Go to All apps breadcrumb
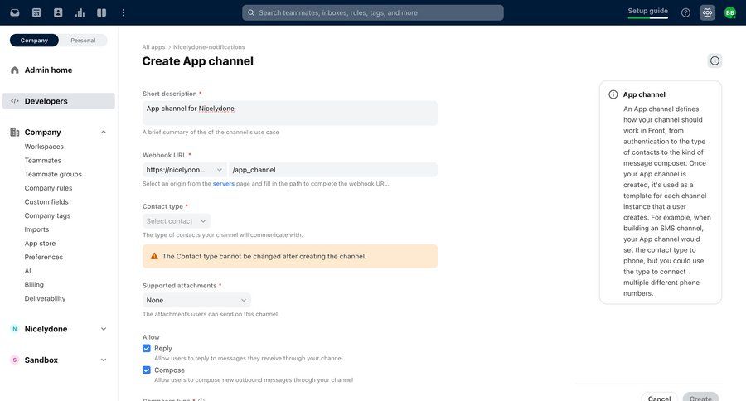746x401 pixels. [153, 47]
